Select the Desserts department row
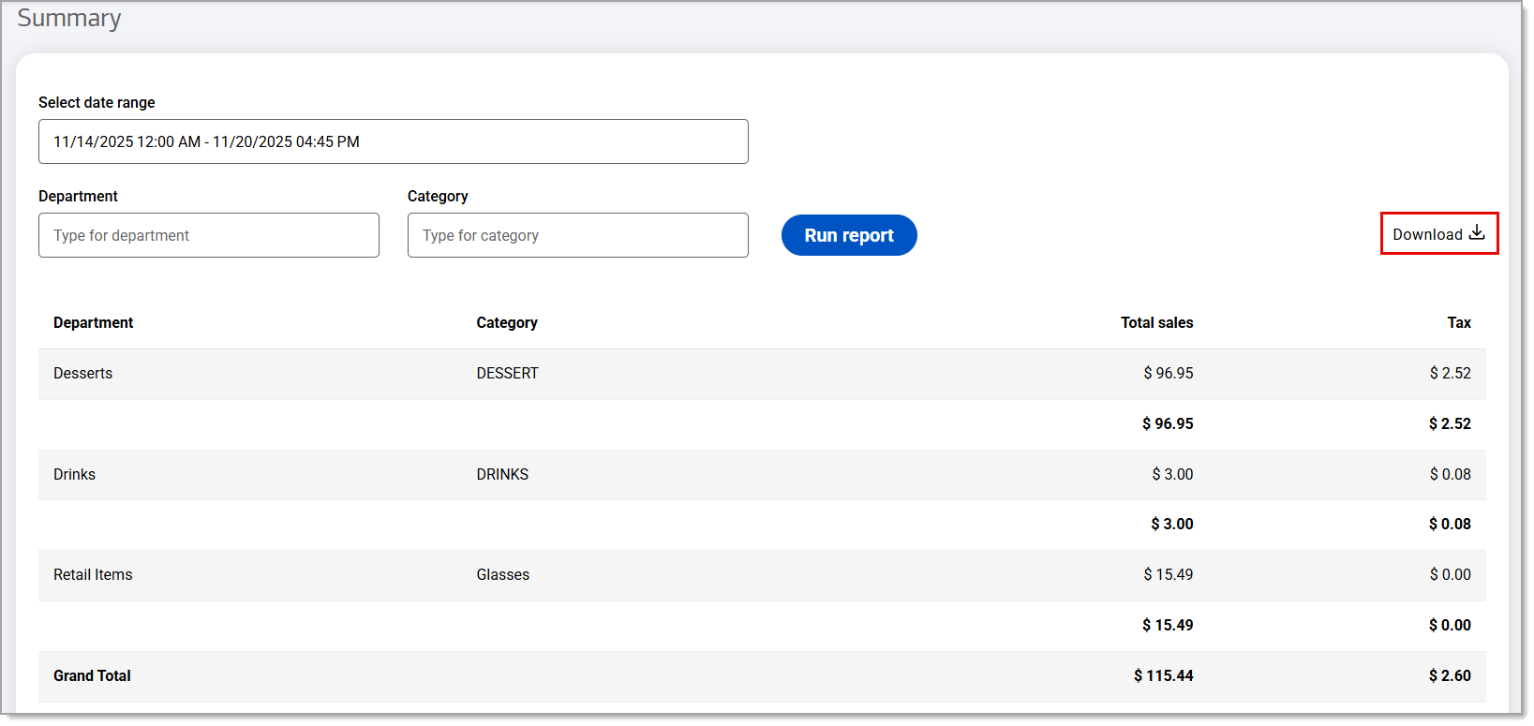The width and height of the screenshot is (1534, 726). point(82,373)
